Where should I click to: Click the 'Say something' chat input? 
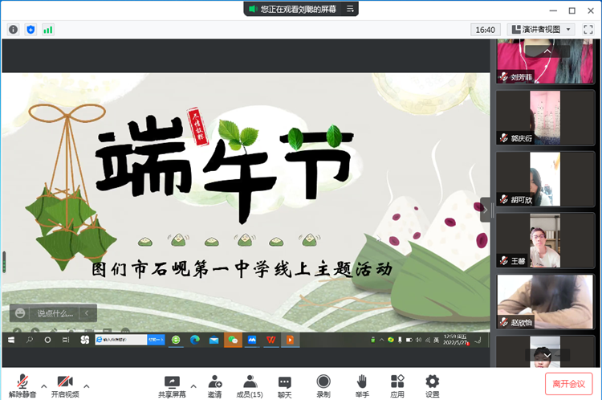(x=55, y=313)
